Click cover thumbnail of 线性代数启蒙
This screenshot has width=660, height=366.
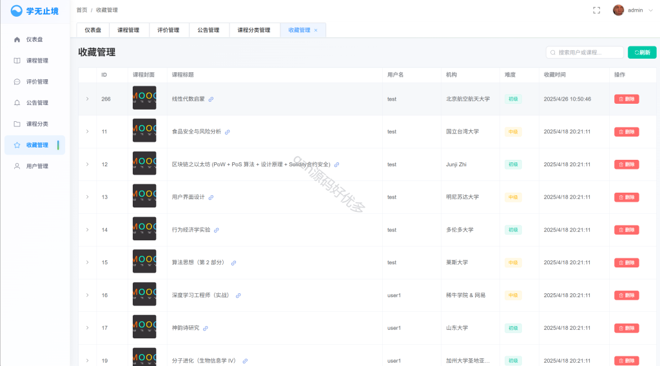click(x=144, y=98)
